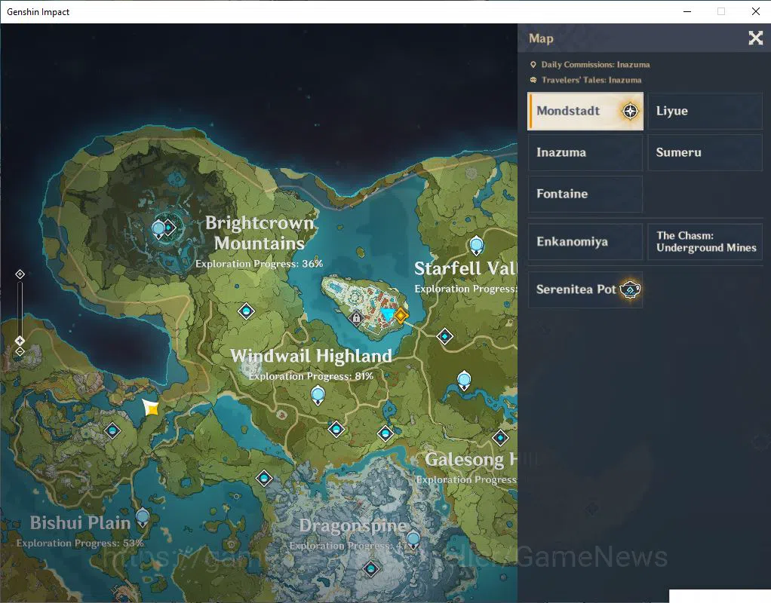Select the teleport waypoint east of Mondstadt city bridge
Viewport: 771px width, 603px height.
point(445,337)
